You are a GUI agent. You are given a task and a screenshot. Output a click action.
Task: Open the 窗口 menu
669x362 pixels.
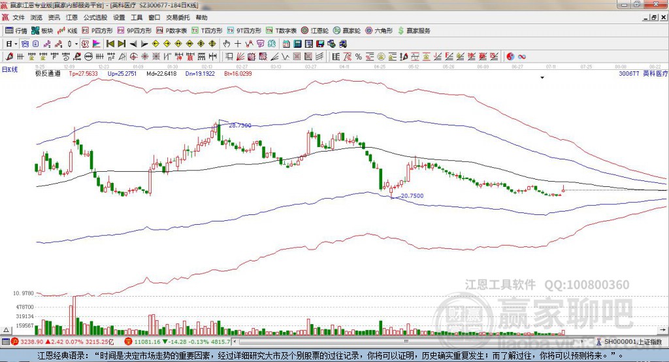point(154,18)
